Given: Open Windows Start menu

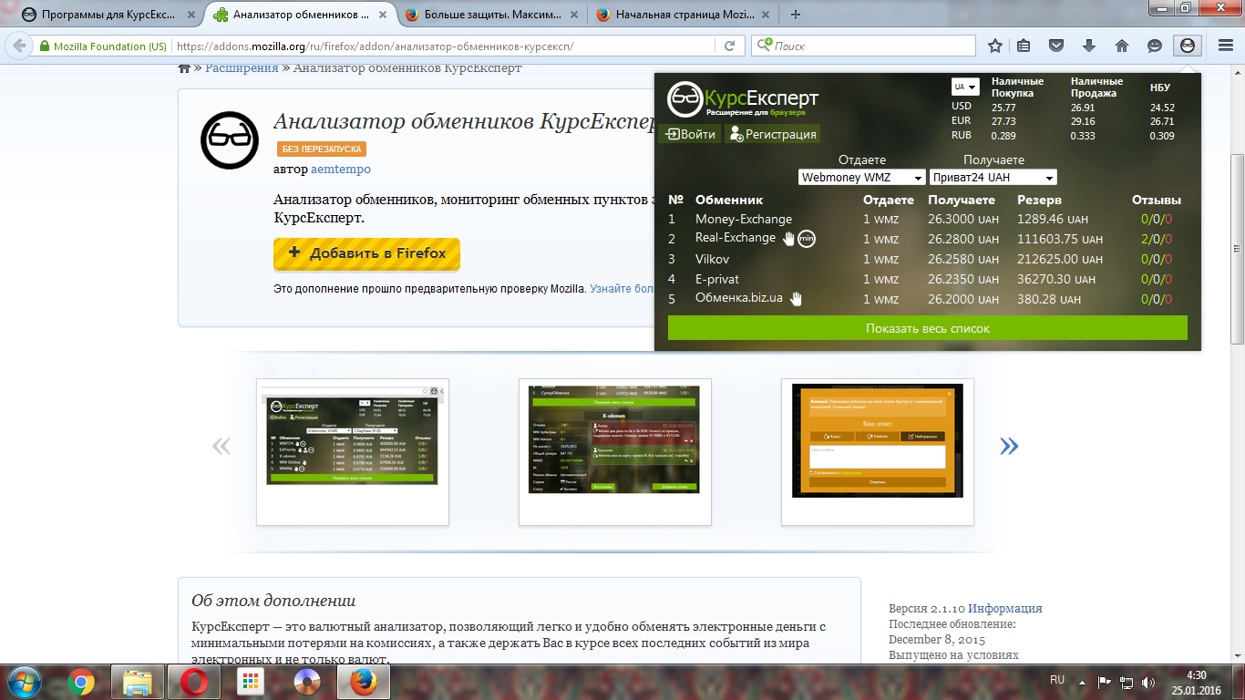Looking at the screenshot, I should [25, 681].
